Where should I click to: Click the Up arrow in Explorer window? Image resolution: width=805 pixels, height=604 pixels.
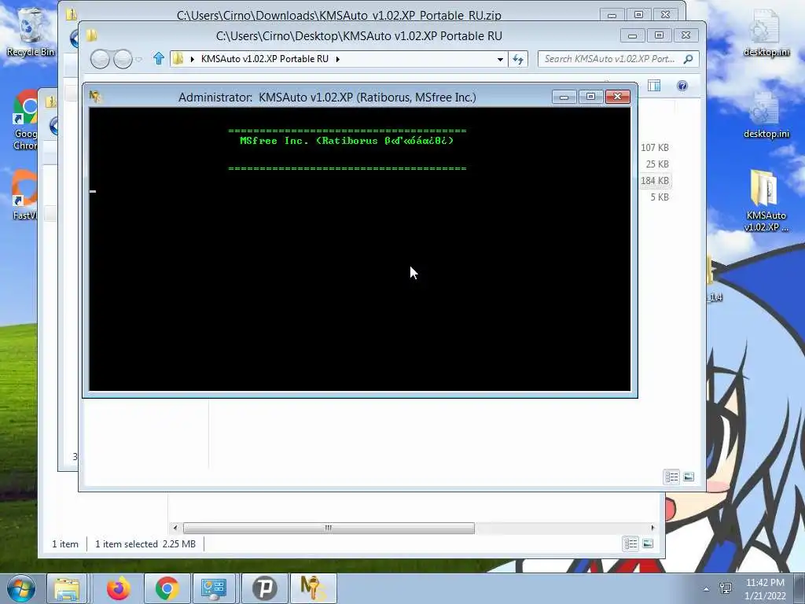coord(159,58)
